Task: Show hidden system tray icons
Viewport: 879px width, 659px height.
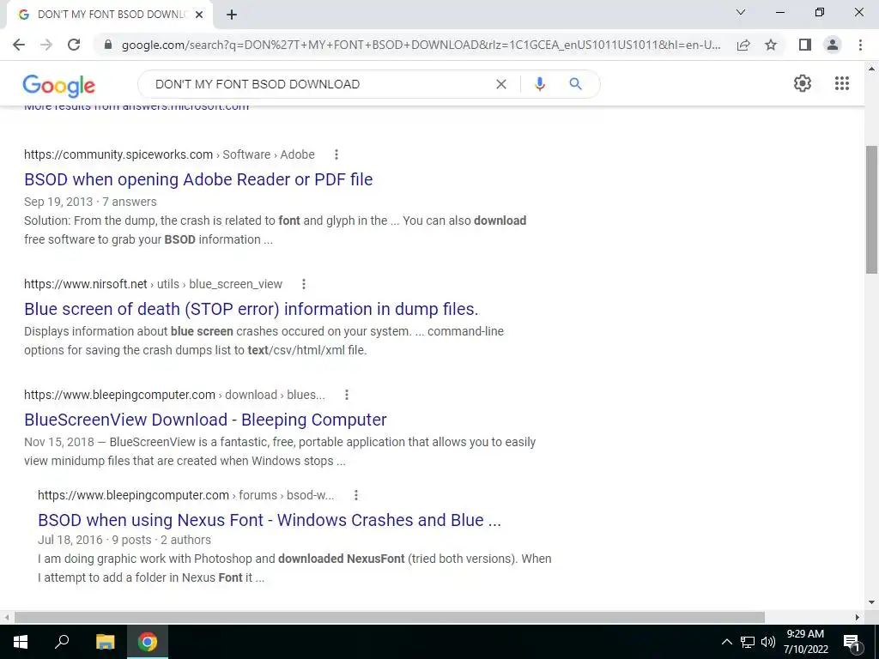Action: (x=726, y=642)
